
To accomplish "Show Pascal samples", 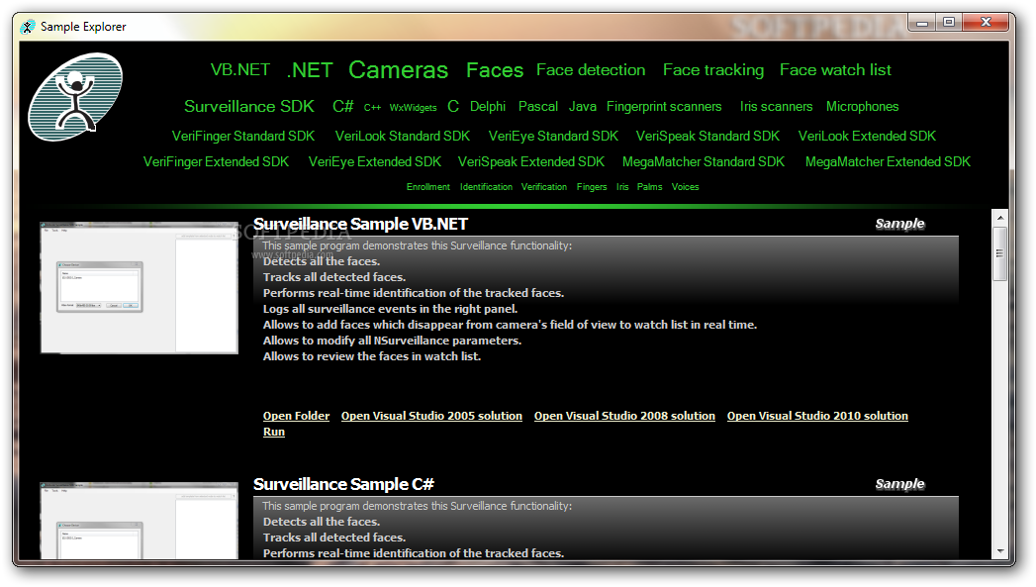I will point(538,107).
